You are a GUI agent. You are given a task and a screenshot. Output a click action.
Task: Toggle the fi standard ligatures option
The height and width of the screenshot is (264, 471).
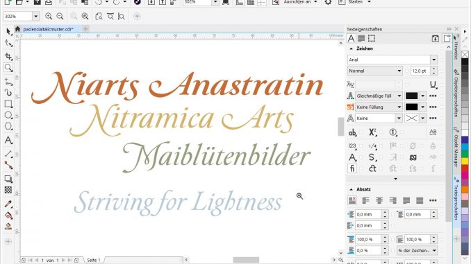point(352,168)
